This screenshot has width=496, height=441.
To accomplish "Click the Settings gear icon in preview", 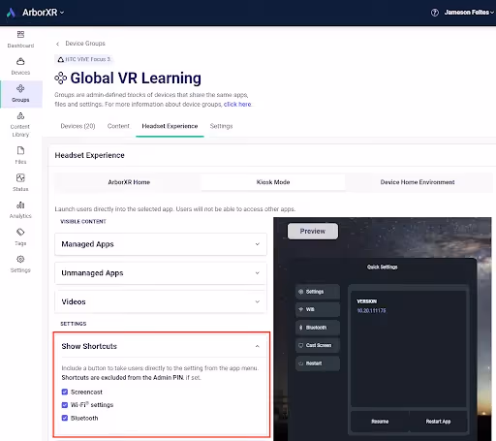I will [x=301, y=292].
